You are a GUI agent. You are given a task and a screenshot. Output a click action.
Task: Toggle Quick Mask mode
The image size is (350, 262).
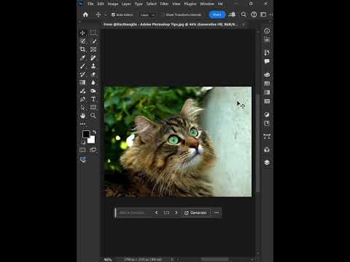pyautogui.click(x=82, y=150)
